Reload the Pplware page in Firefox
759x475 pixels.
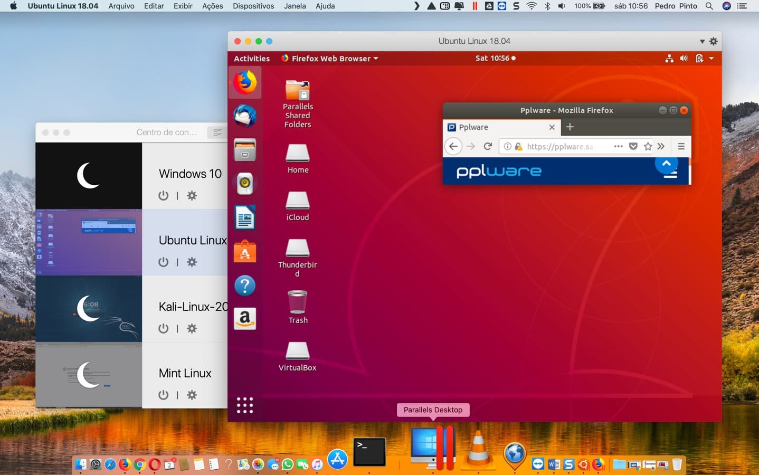tap(488, 146)
